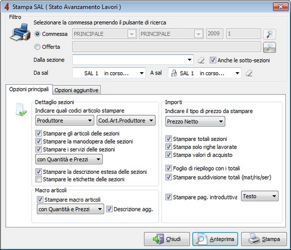
Task: Click the printer icon in Filtro
Action: click(20, 32)
